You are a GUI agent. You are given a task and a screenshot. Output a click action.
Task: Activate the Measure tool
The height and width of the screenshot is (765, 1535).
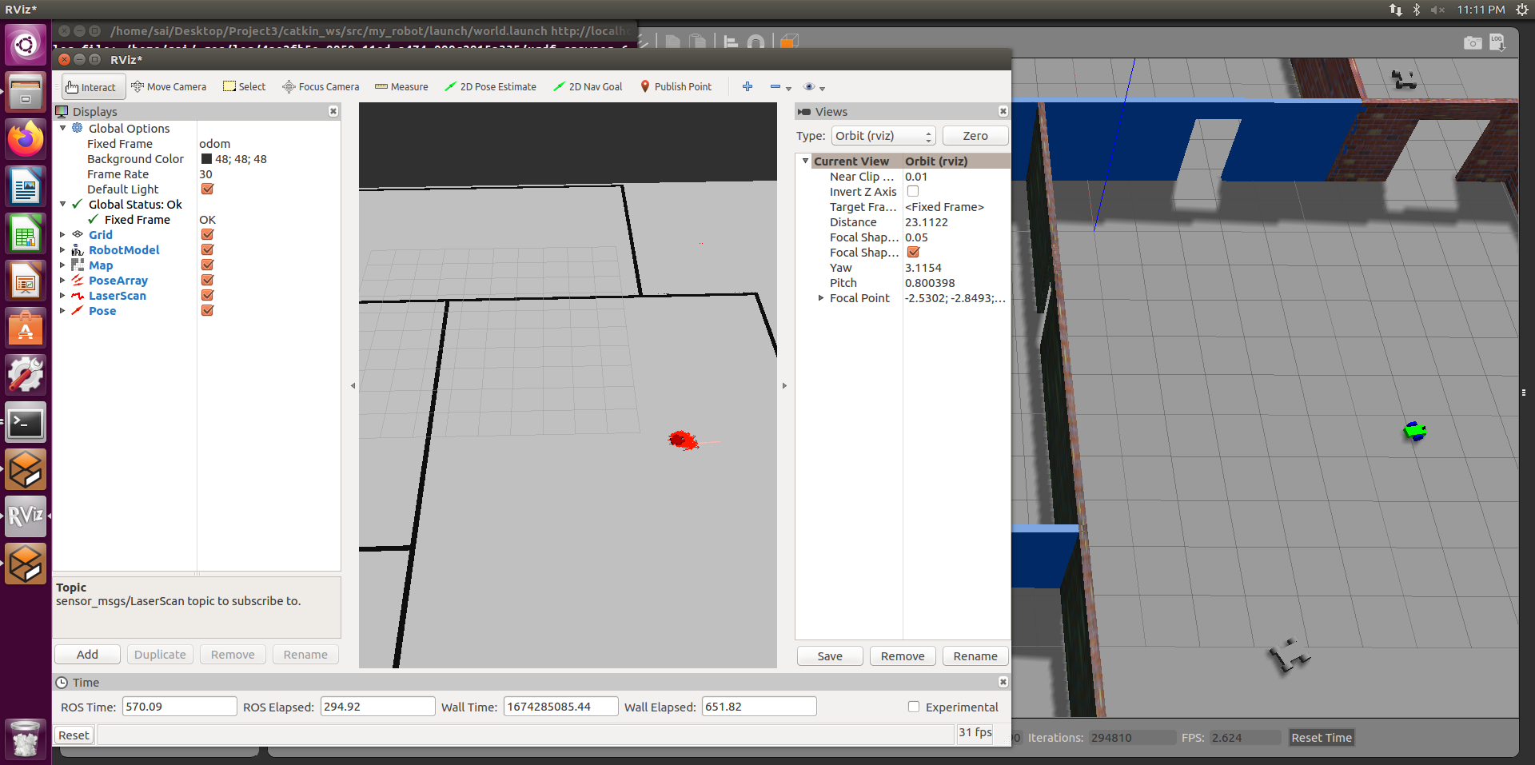(x=401, y=86)
